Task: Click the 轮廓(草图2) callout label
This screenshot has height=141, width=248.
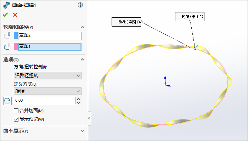Action: 190,17
